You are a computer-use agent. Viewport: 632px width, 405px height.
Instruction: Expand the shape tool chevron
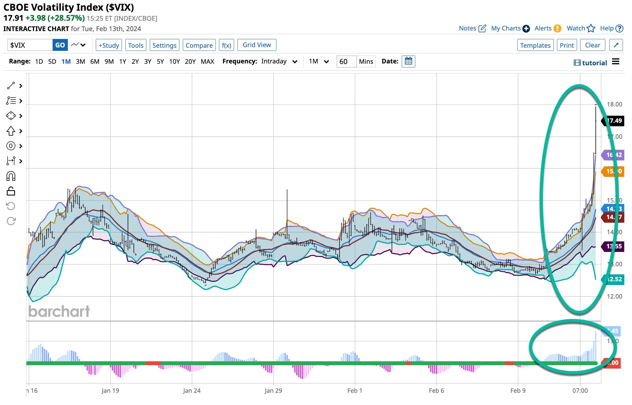[21, 116]
